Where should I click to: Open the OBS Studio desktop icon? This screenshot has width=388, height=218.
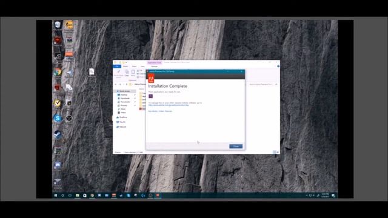pyautogui.click(x=69, y=119)
